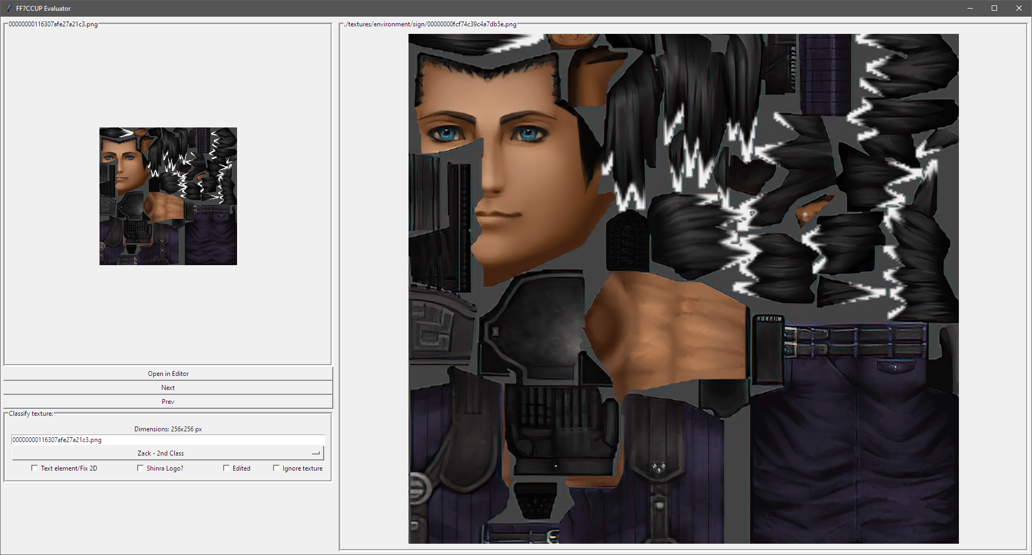Select the small texture preview thumbnail
This screenshot has width=1032, height=555.
[x=168, y=196]
